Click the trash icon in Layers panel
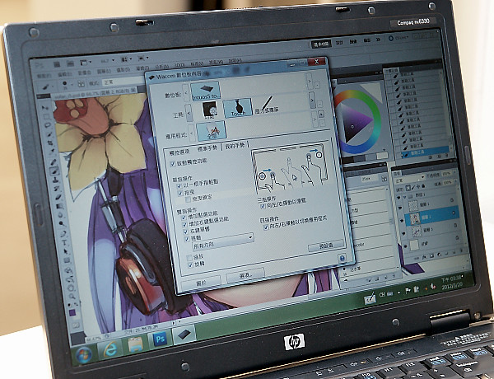Screen dimensions: 494x379 point(463,252)
